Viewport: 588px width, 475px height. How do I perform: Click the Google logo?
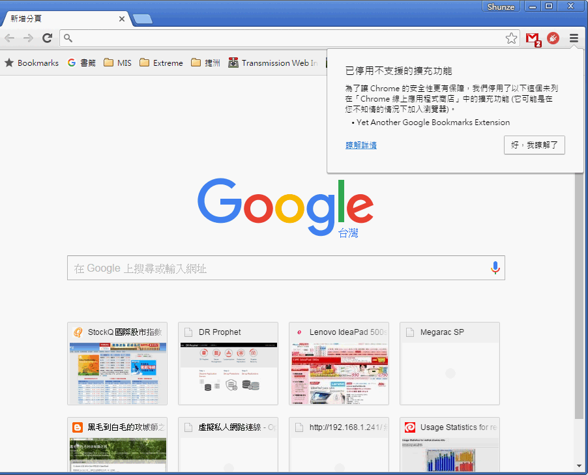(286, 207)
